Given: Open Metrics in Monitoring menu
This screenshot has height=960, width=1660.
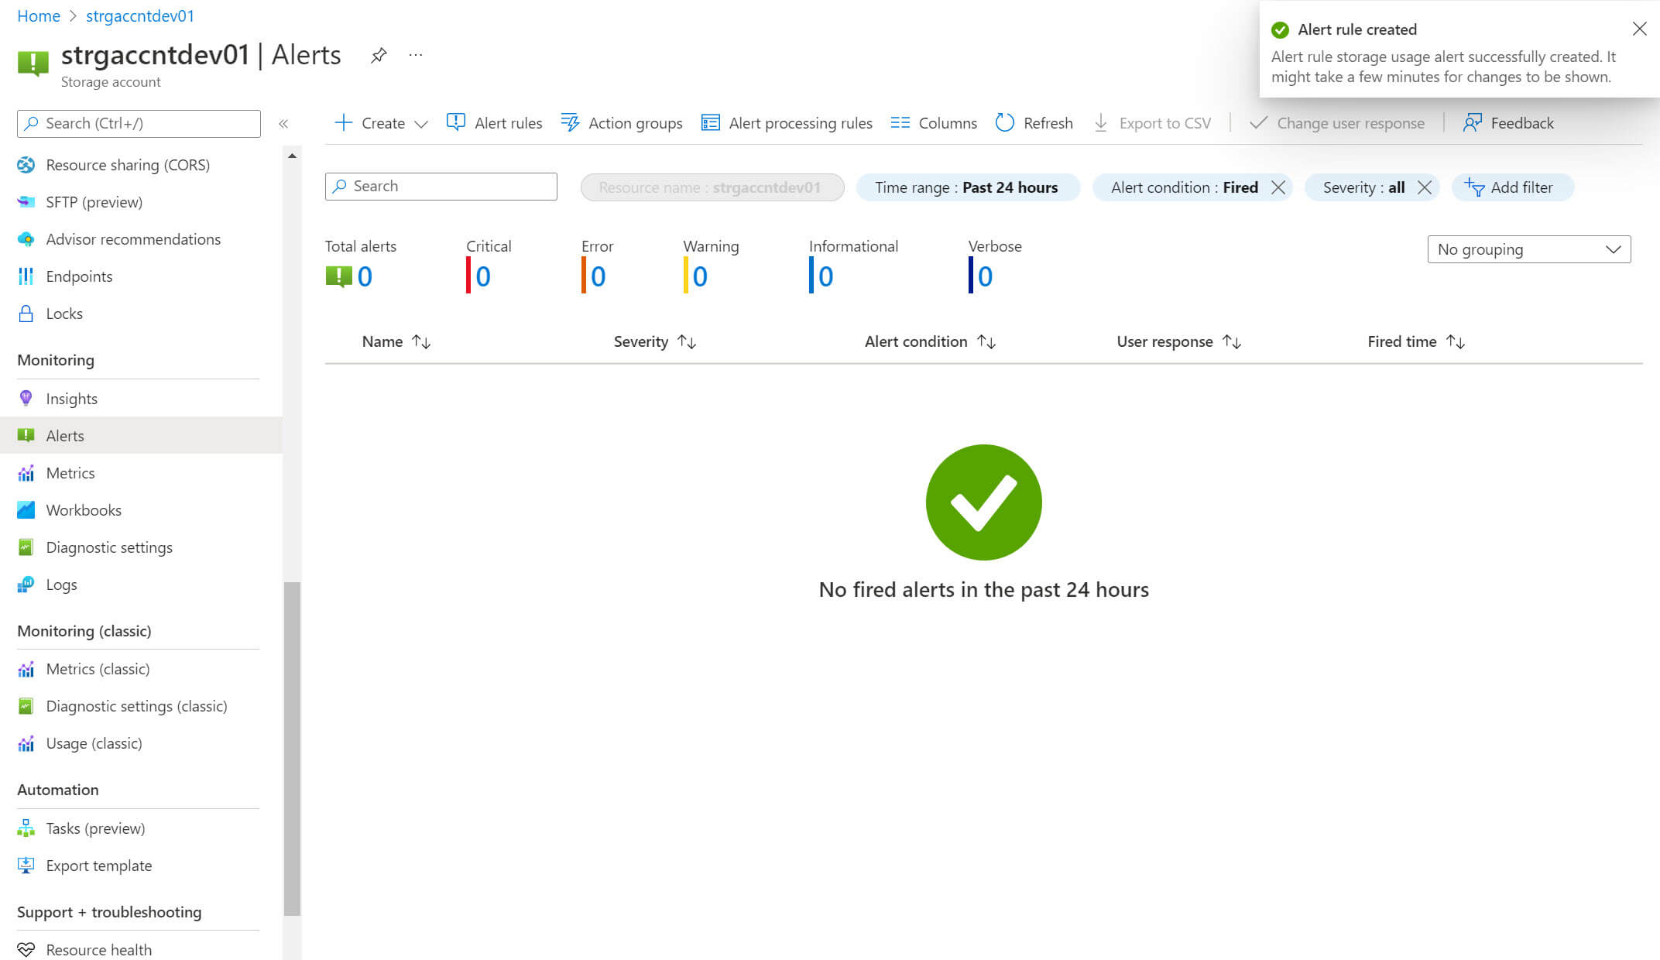Looking at the screenshot, I should [70, 473].
